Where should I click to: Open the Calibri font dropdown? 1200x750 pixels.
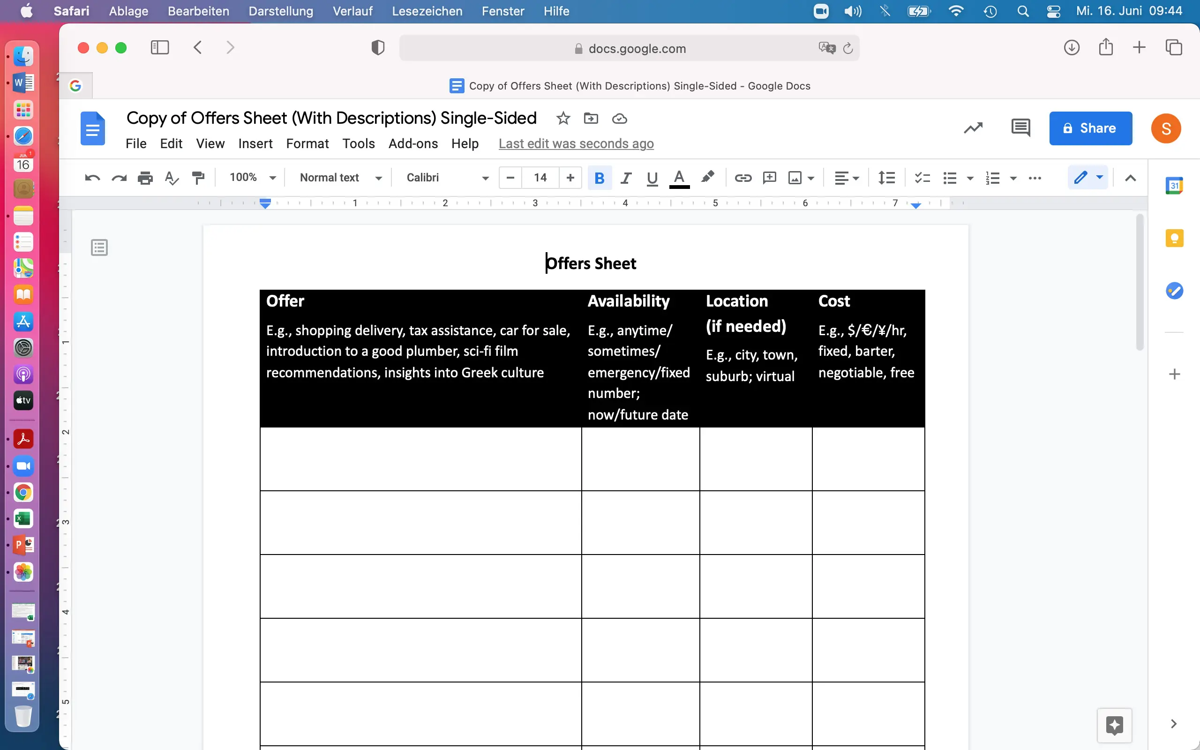447,178
